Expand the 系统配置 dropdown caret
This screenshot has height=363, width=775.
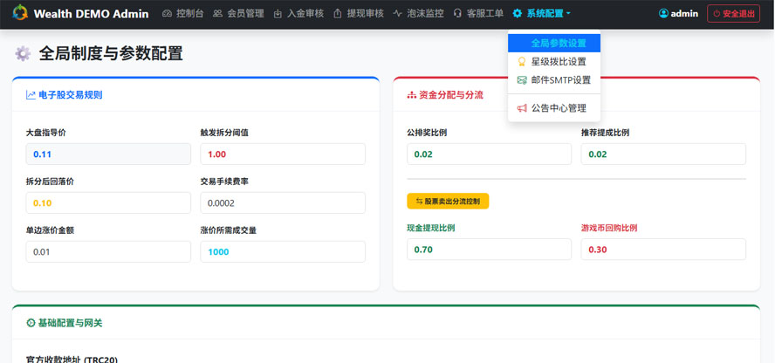pyautogui.click(x=568, y=13)
